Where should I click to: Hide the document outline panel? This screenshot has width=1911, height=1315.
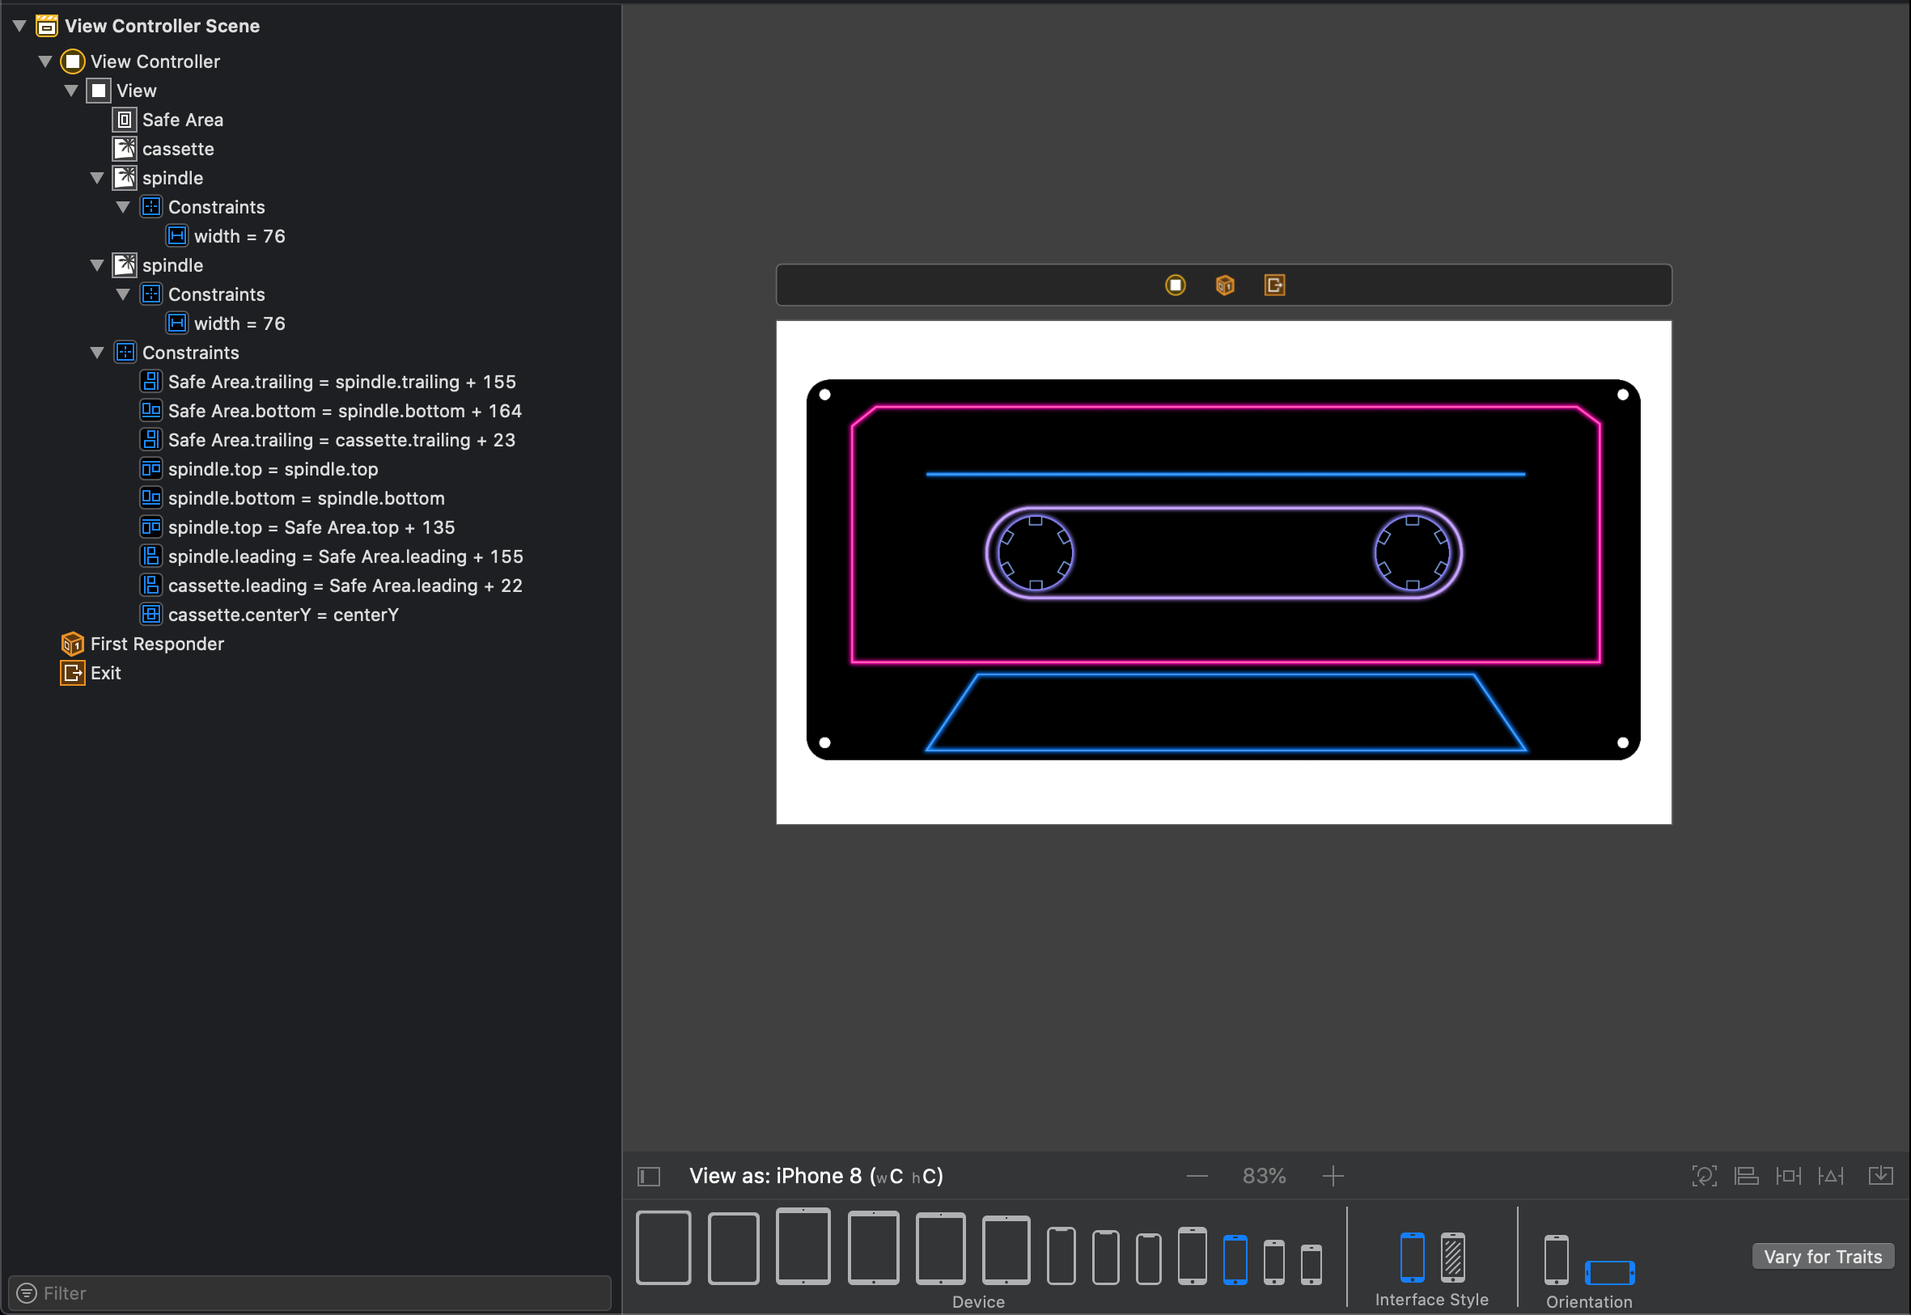pos(650,1176)
